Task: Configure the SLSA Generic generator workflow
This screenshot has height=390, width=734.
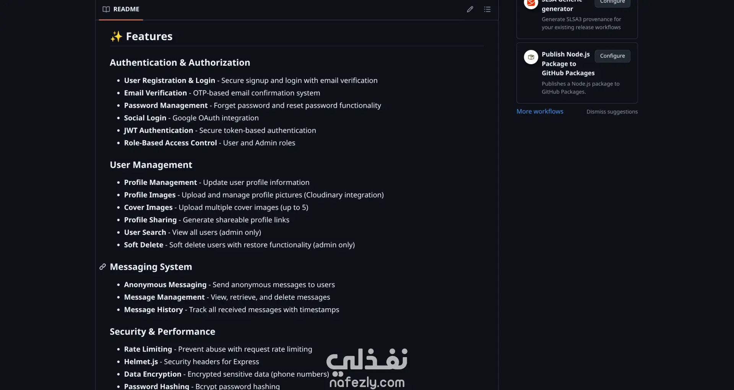Action: click(x=612, y=2)
